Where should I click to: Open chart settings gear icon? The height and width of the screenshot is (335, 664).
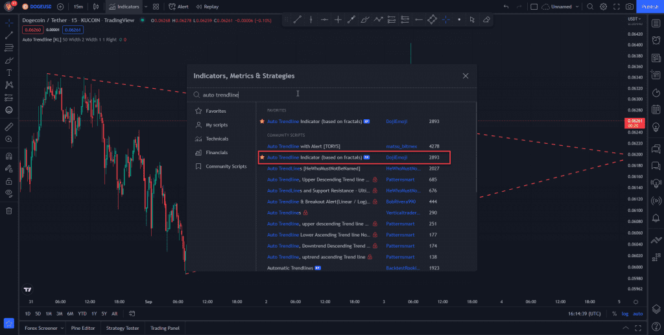[x=603, y=6]
